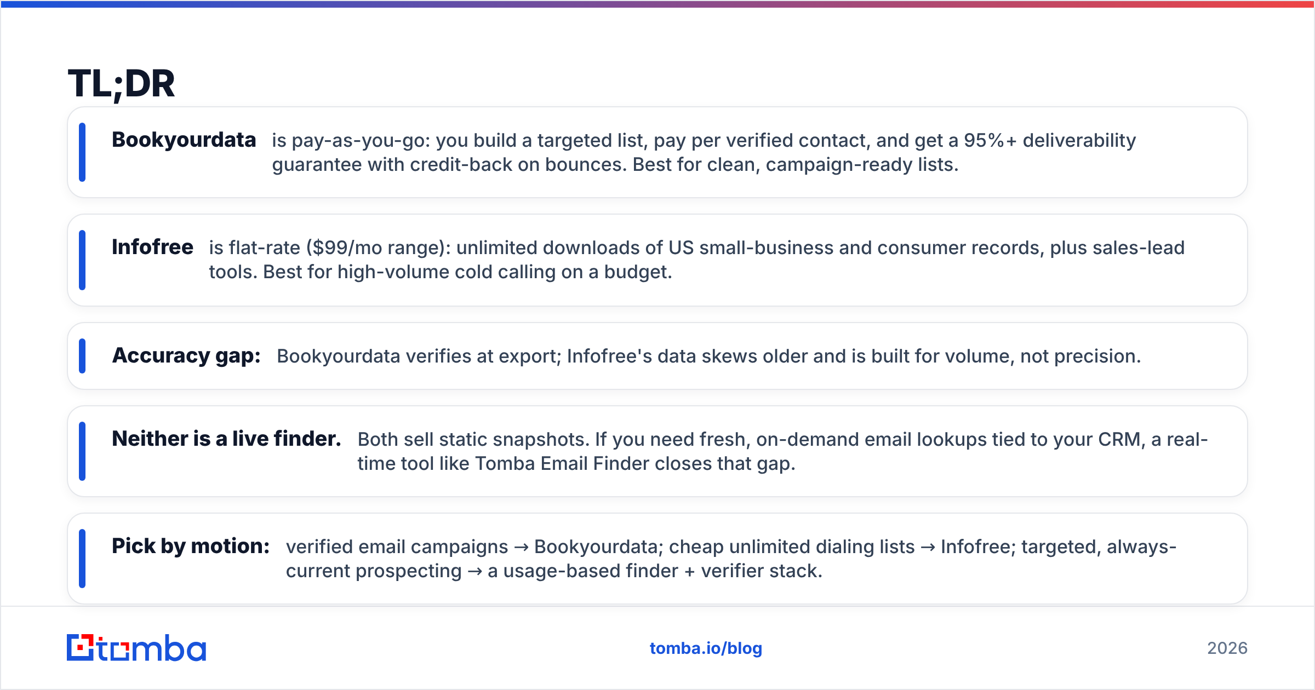Click the Infofree bold label
Viewport: 1315px width, 690px height.
pos(152,248)
